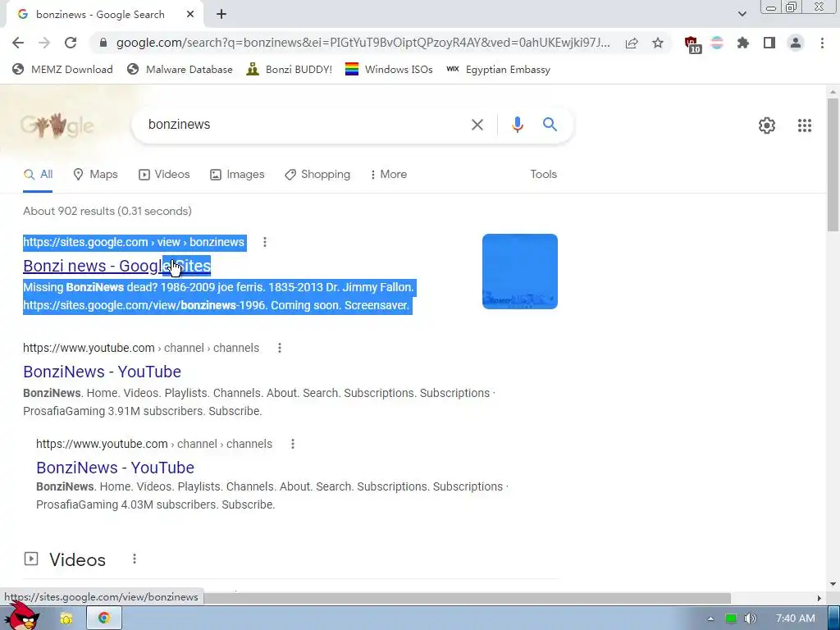The height and width of the screenshot is (630, 840).
Task: Close the bonzinews Google Search tab
Action: pos(190,15)
